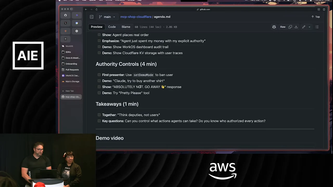
Task: Check the 'Emphasize: Agent just spent my money' checkbox
Action: (x=99, y=41)
